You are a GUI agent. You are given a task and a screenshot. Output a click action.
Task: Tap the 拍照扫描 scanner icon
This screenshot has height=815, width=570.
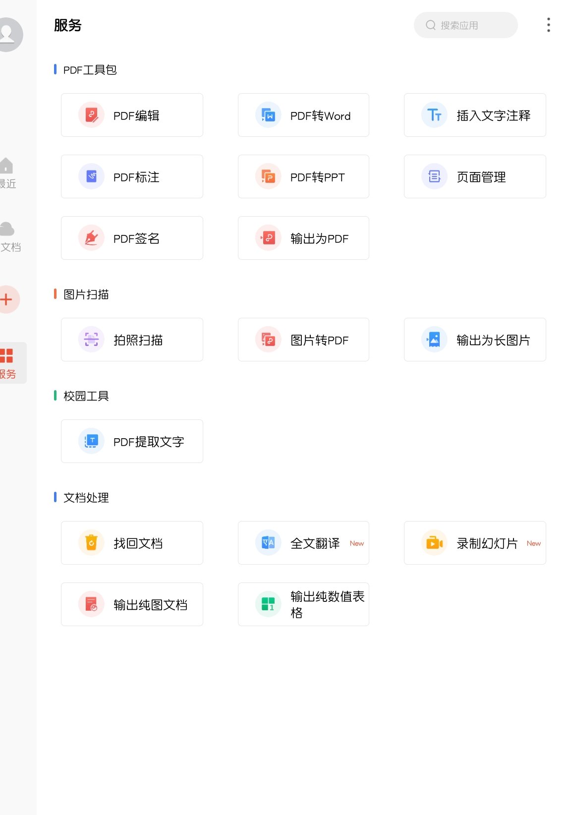pos(91,340)
